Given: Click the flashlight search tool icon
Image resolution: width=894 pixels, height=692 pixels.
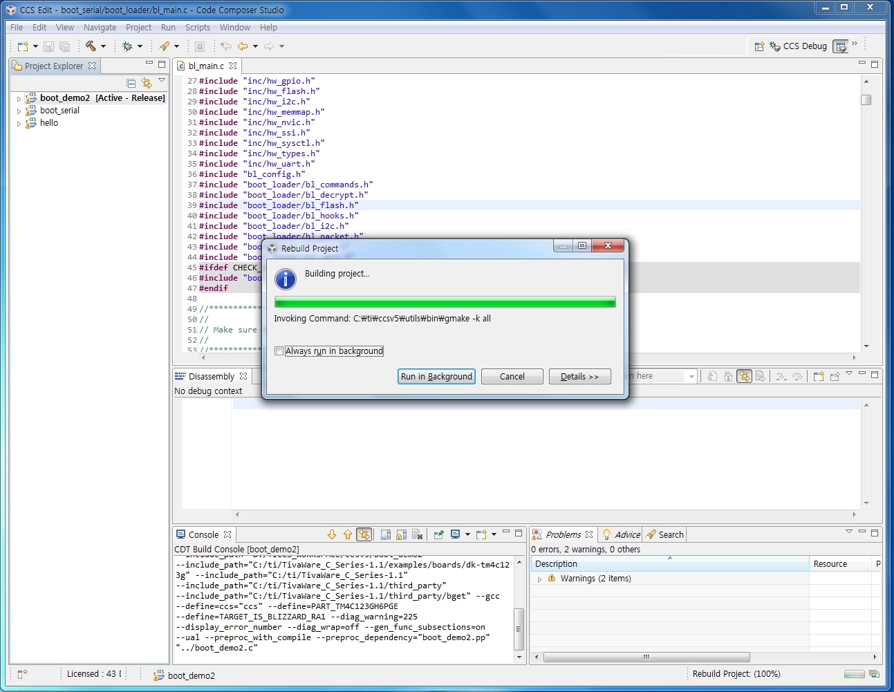Looking at the screenshot, I should point(164,46).
